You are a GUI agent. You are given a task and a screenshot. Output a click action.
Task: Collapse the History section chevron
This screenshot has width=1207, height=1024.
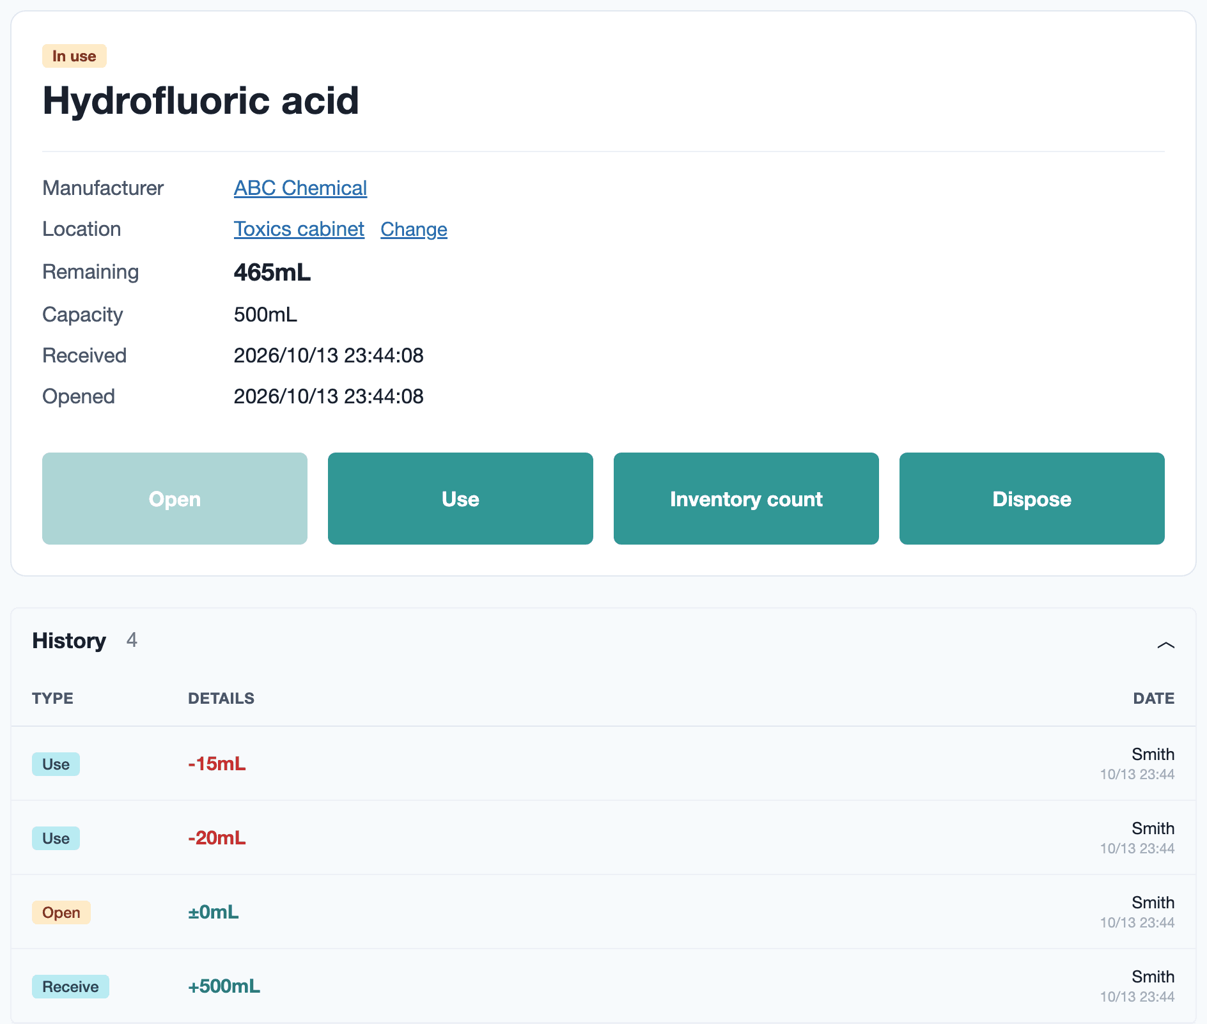click(x=1165, y=645)
